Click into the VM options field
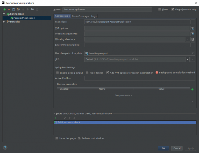Viewport: 199px width, 153px height. pyautogui.click(x=137, y=28)
